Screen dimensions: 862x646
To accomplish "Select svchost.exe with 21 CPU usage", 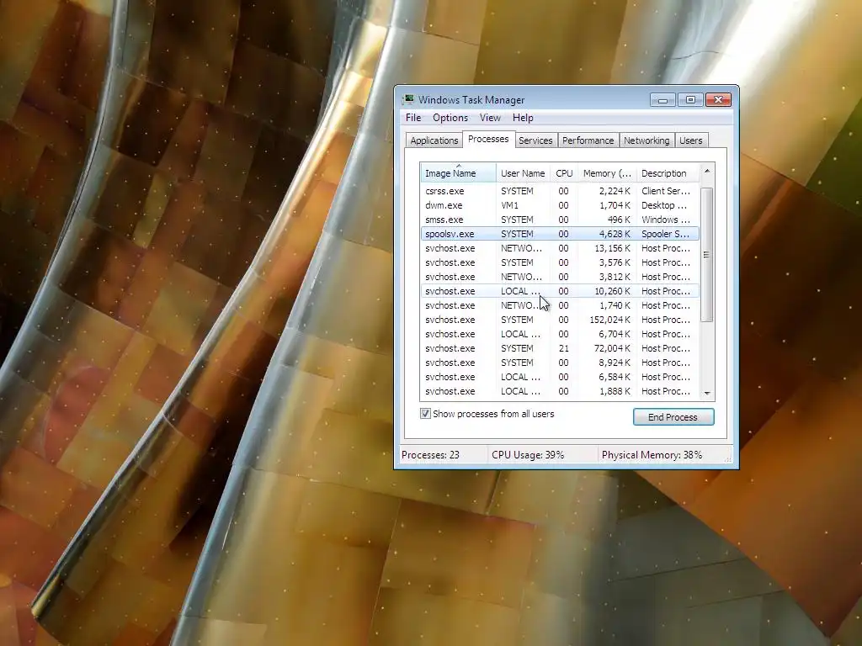I will [560, 348].
